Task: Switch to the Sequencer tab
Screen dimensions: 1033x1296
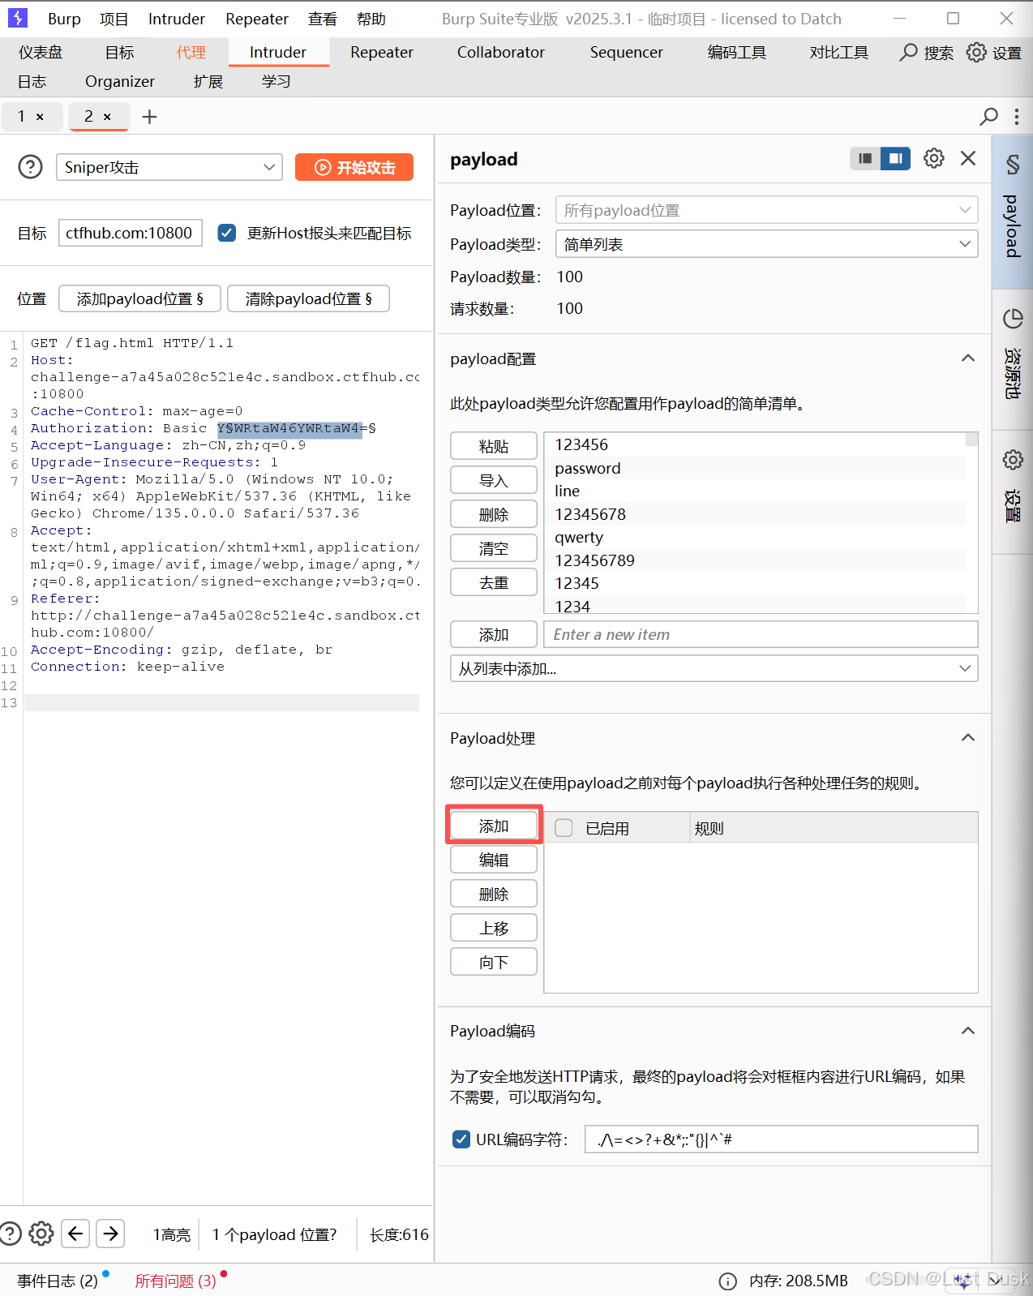Action: (627, 52)
